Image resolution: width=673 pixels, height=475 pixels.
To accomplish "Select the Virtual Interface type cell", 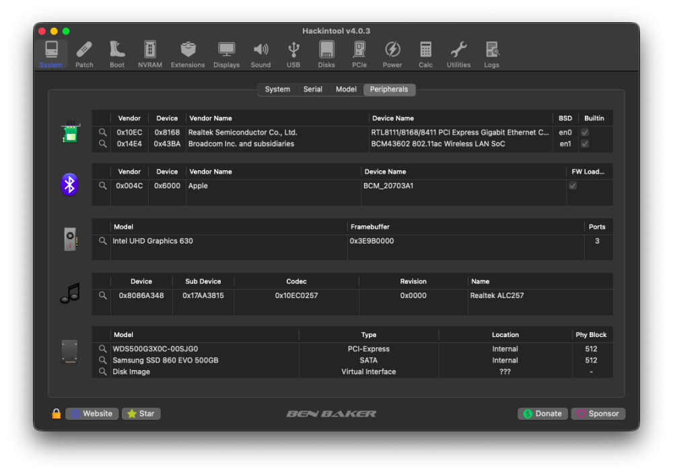I will 369,371.
